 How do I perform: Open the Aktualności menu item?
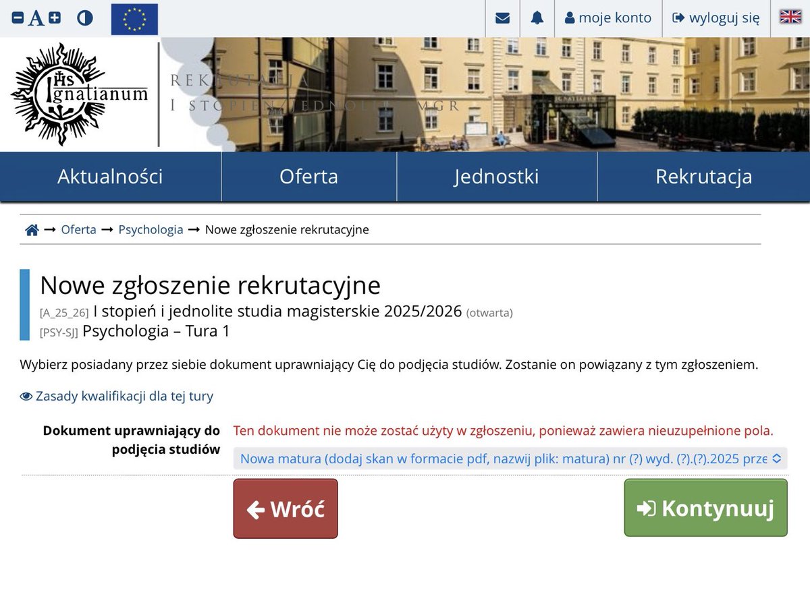[110, 177]
